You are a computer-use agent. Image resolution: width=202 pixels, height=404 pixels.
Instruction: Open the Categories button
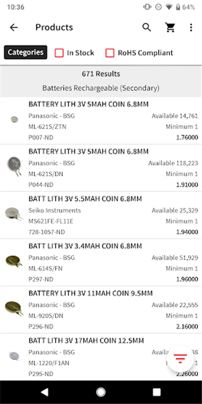pos(25,52)
